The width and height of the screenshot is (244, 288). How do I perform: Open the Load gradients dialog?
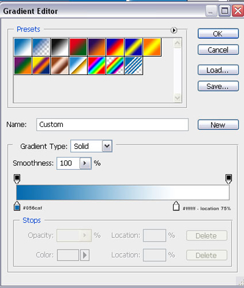click(x=218, y=70)
